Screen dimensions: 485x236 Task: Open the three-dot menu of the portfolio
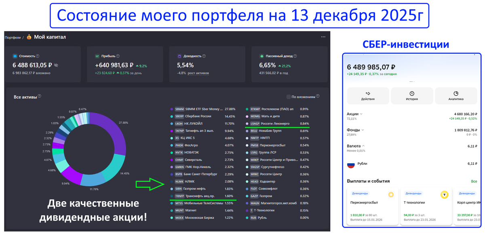tap(323, 37)
